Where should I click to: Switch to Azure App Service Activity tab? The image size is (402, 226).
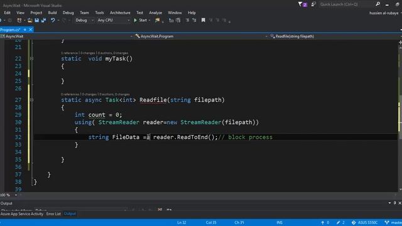(22, 213)
